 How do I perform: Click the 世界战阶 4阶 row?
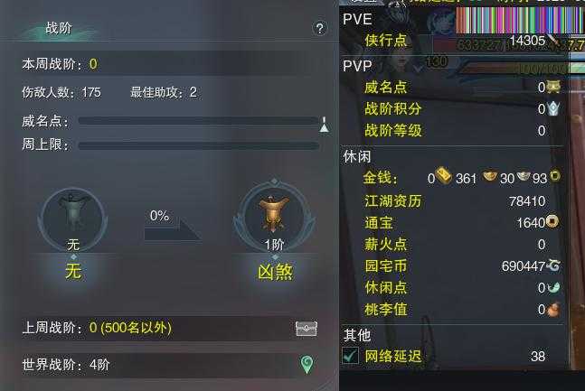coord(169,365)
